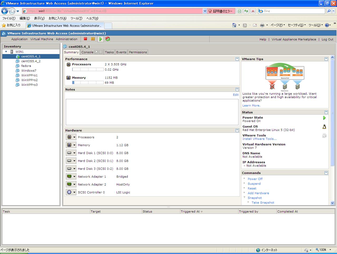Click the Virtual Appliance Marketplace link

[x=294, y=39]
